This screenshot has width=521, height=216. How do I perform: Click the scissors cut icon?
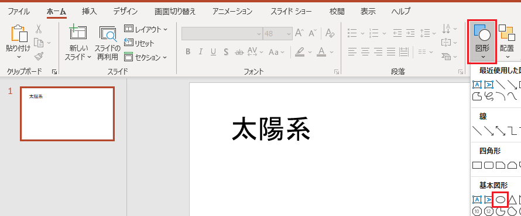(39, 29)
